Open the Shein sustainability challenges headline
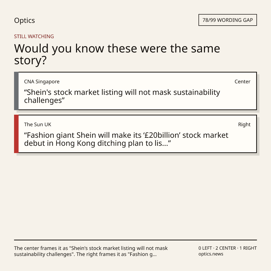Viewport: 271px width, 271px height. [122, 96]
